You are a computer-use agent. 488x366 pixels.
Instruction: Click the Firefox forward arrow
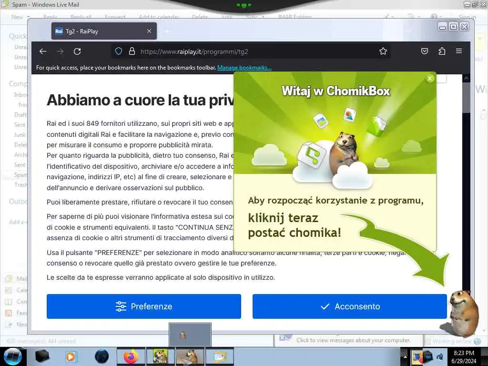pos(60,51)
